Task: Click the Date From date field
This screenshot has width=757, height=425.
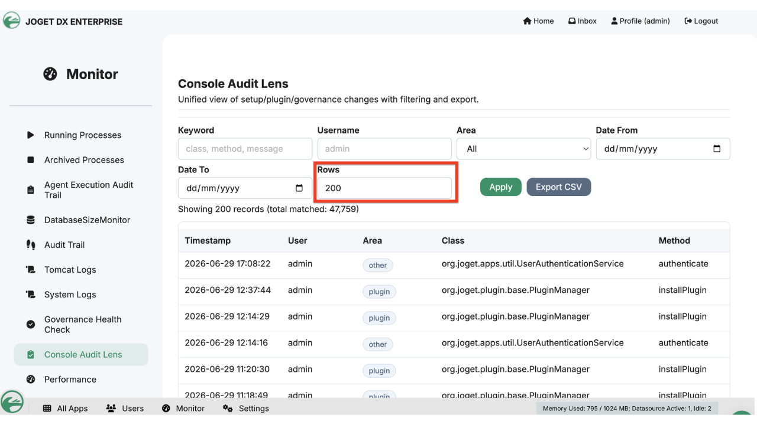Action: click(x=663, y=149)
